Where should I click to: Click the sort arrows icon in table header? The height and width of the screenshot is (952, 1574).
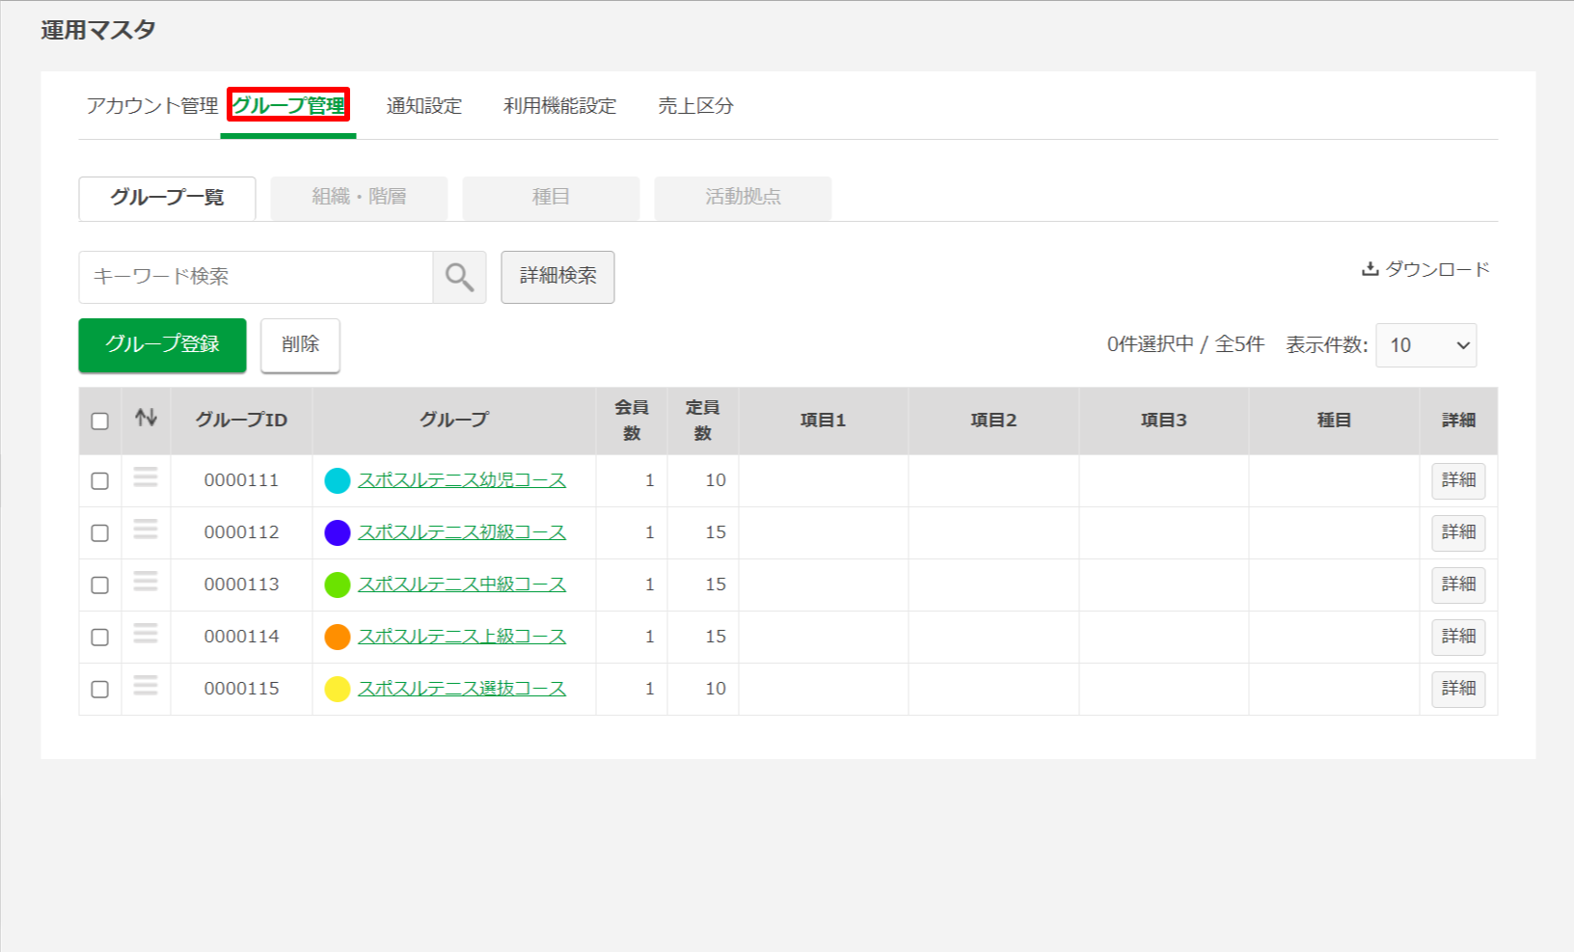pyautogui.click(x=146, y=418)
